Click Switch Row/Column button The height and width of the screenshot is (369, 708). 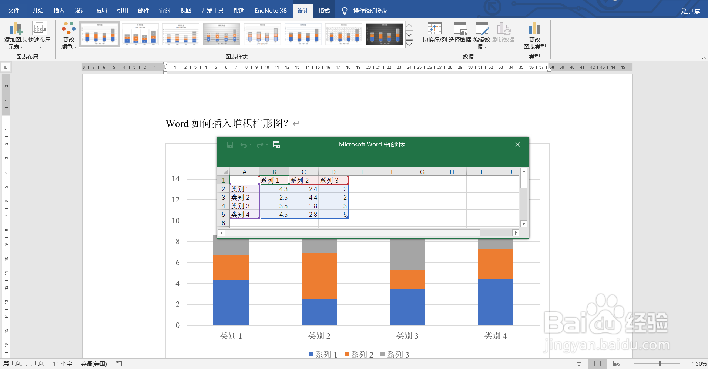434,33
